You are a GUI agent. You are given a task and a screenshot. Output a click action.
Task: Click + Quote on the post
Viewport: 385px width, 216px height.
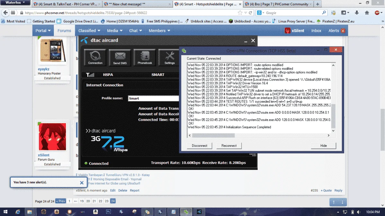tap(326, 191)
